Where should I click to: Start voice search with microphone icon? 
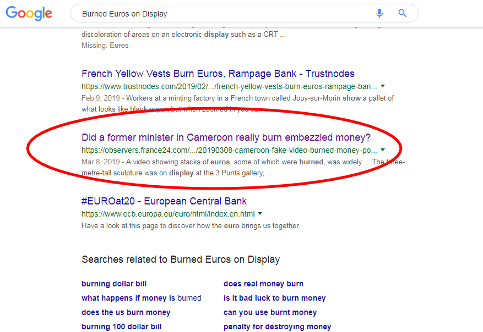pyautogui.click(x=379, y=13)
